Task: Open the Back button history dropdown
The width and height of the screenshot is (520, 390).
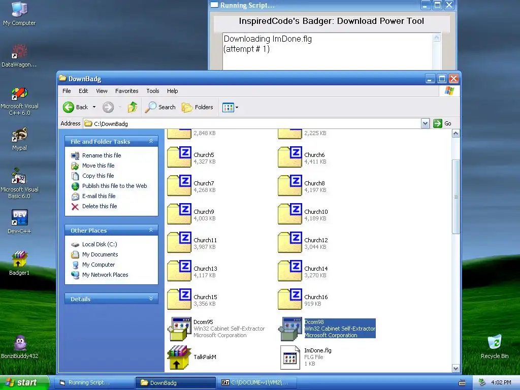Action: (94, 107)
